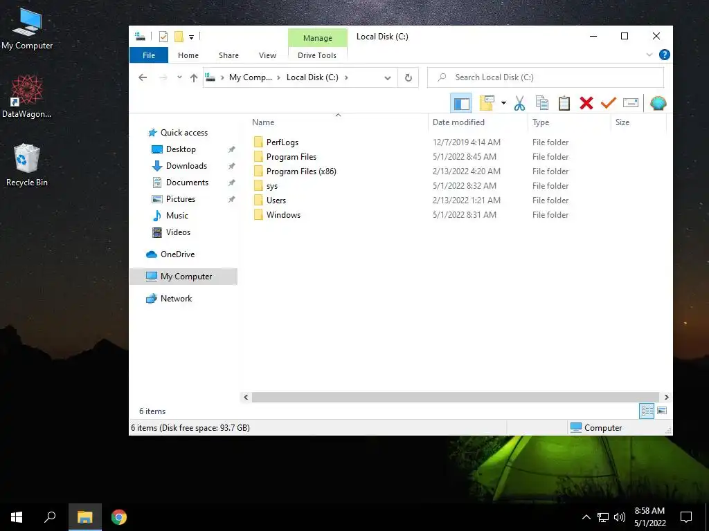Viewport: 709px width, 531px height.
Task: Open Documents in Quick access
Action: click(x=187, y=183)
